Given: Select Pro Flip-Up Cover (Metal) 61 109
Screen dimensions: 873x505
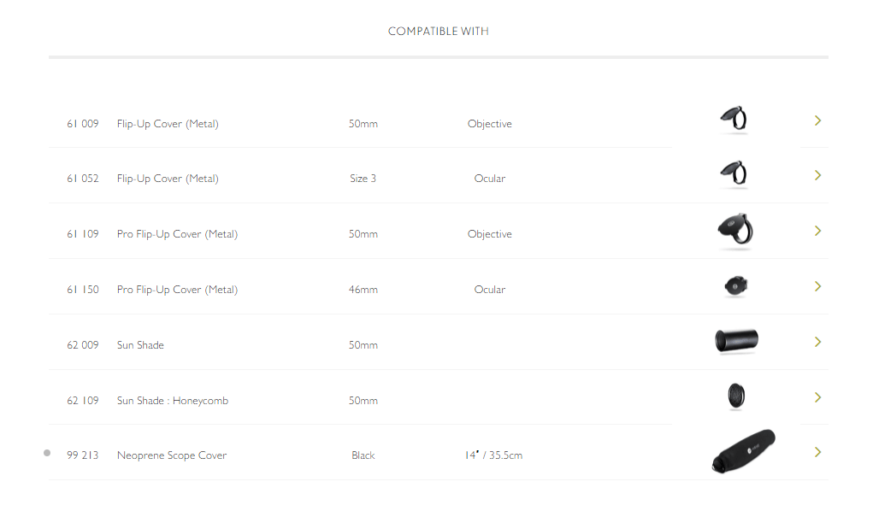Looking at the screenshot, I should click(177, 234).
